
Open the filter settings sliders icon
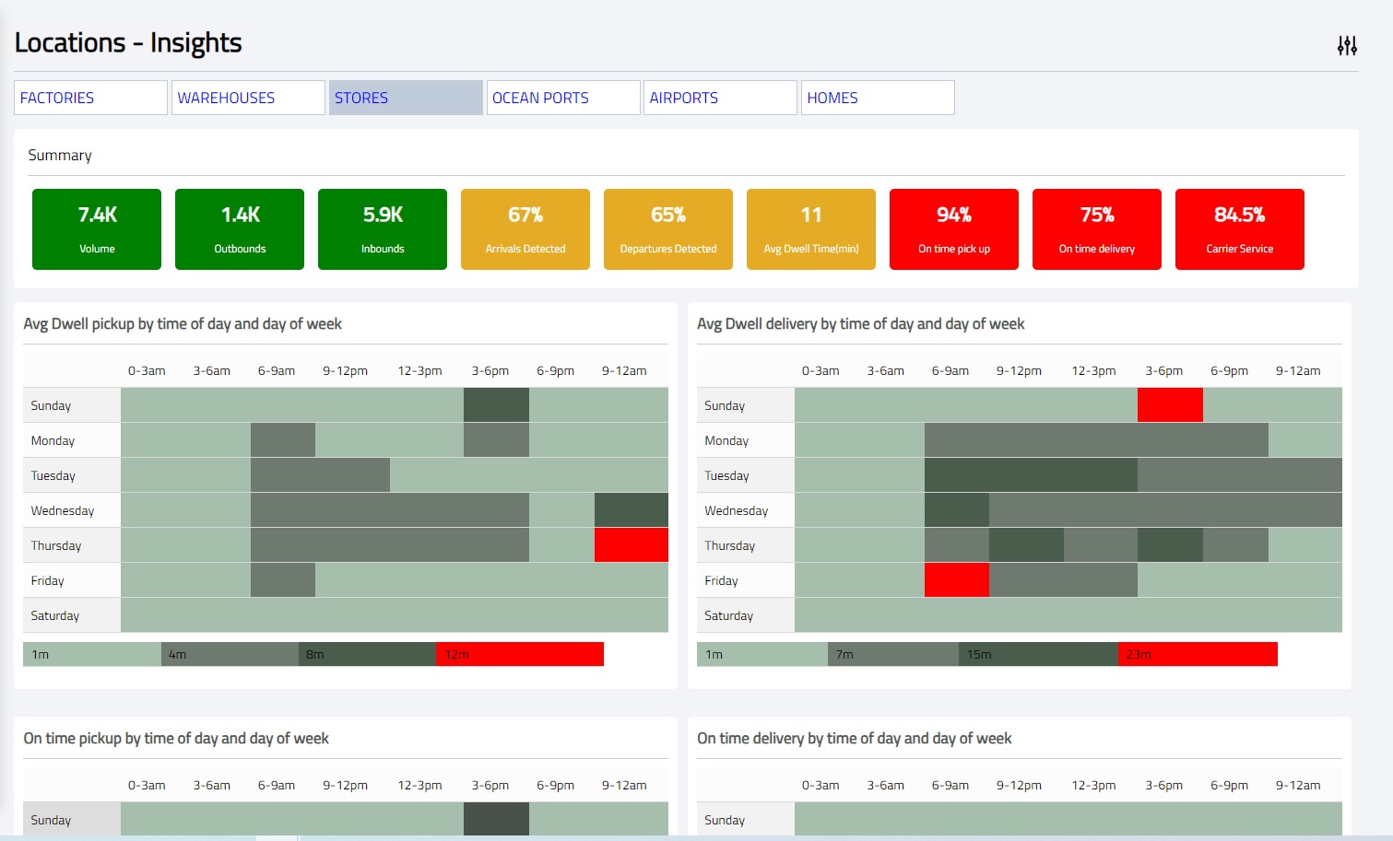[1347, 45]
